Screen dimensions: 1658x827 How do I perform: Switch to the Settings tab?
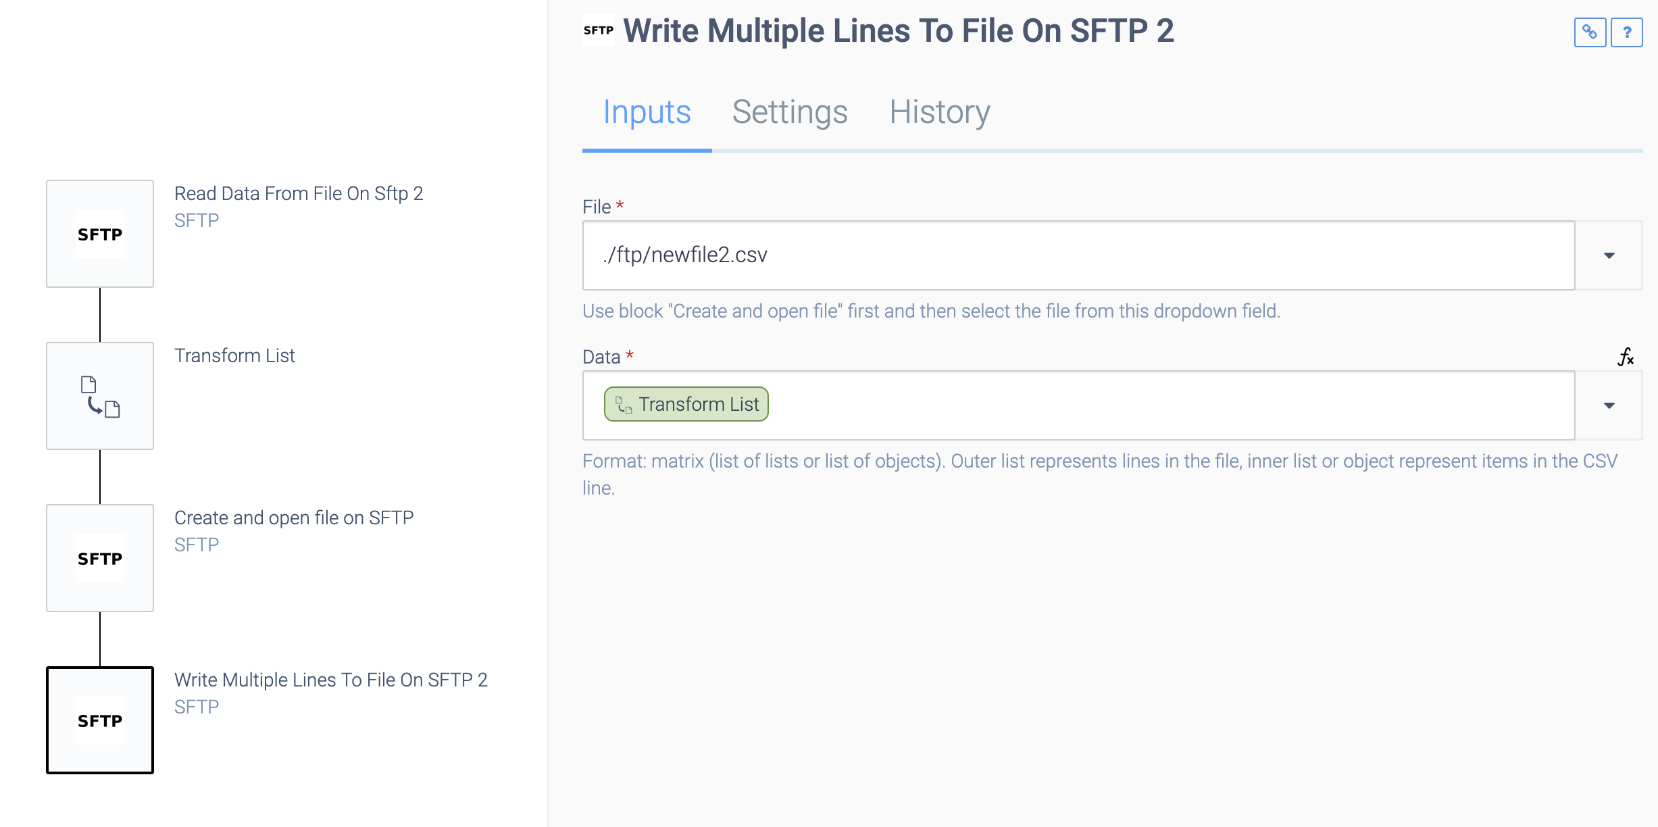click(x=790, y=111)
